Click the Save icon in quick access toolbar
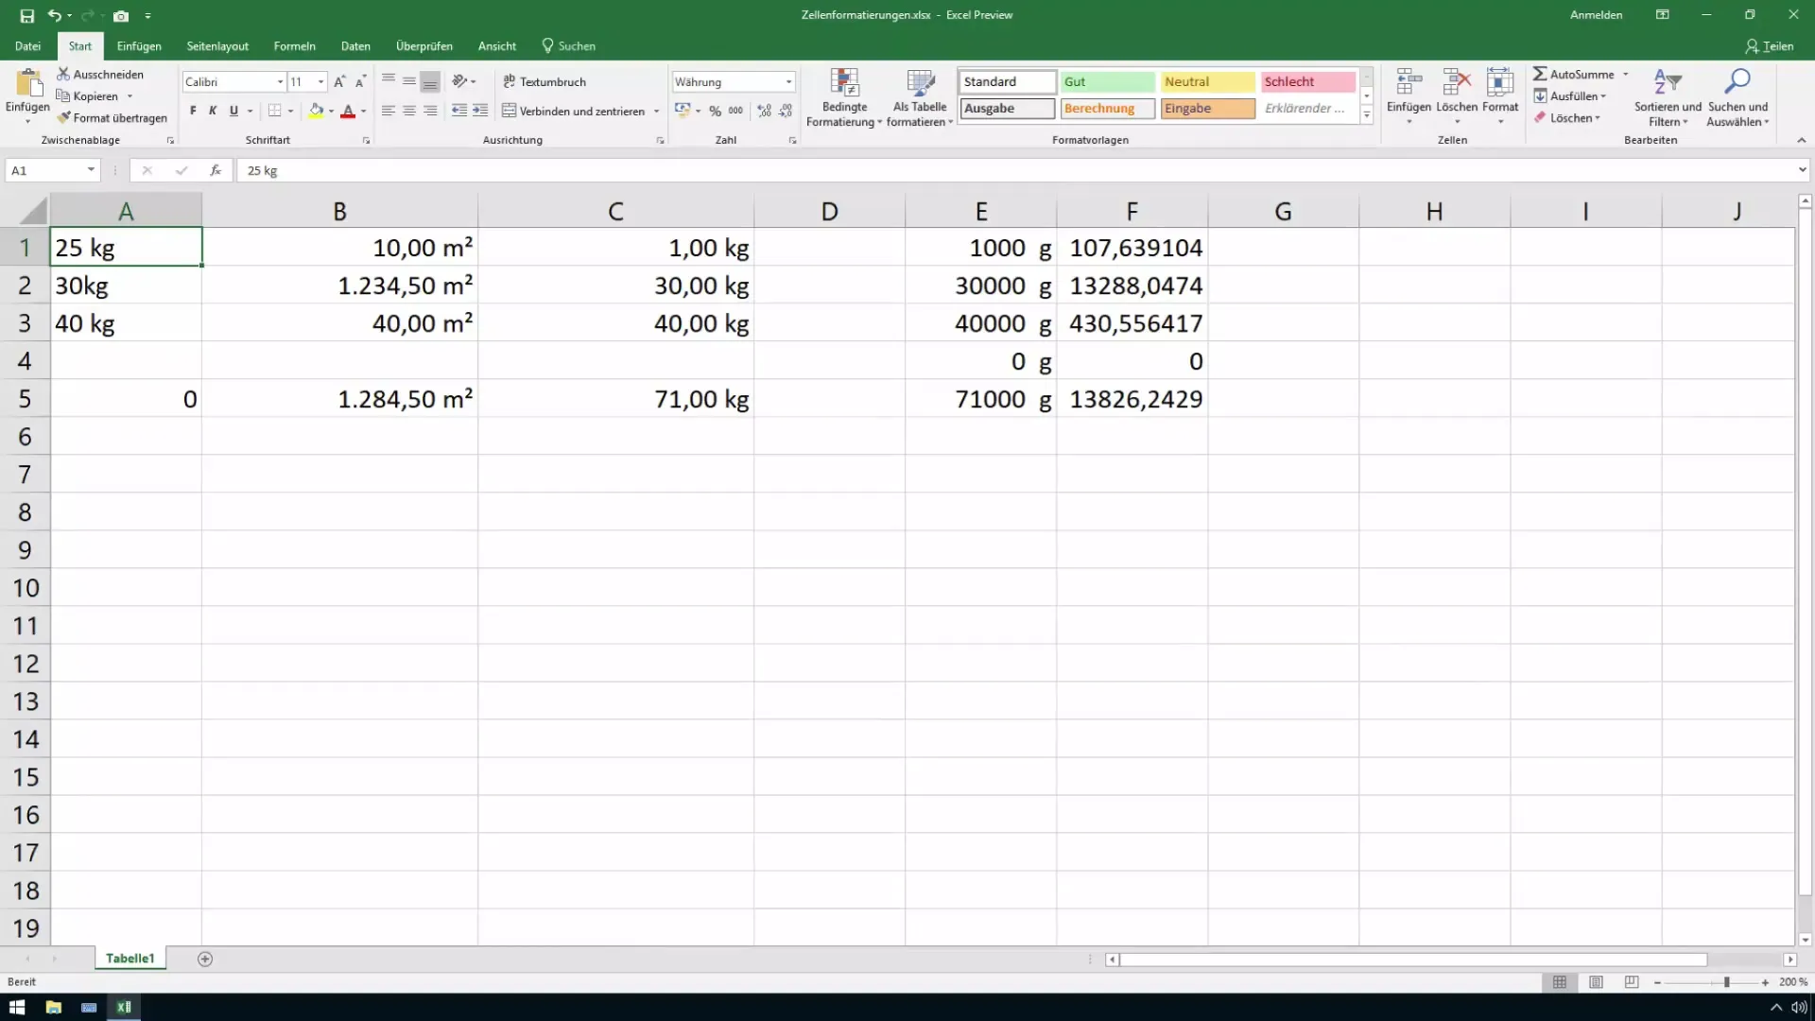The image size is (1815, 1021). point(26,16)
